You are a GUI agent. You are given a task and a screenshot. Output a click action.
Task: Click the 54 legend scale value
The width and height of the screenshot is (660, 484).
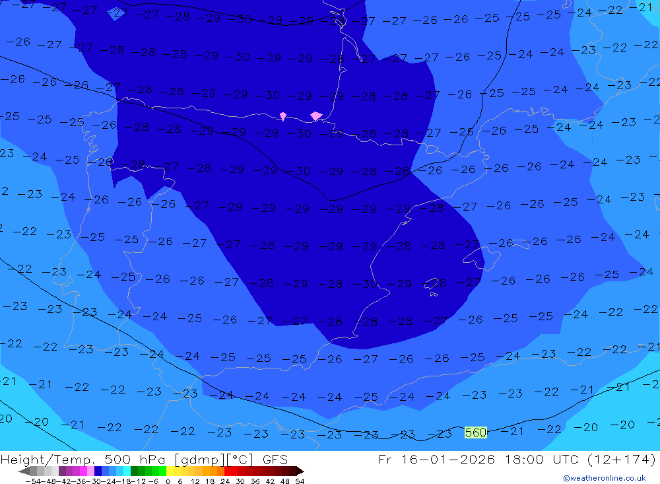(x=300, y=481)
